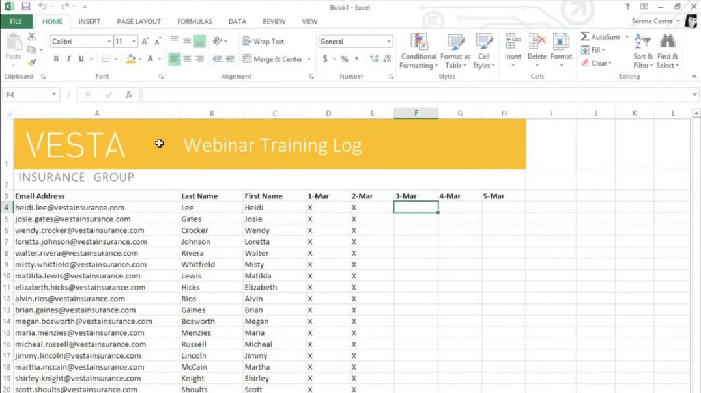Screen dimensions: 701x393
Task: Open the Calibri font name dropdown
Action: (109, 42)
